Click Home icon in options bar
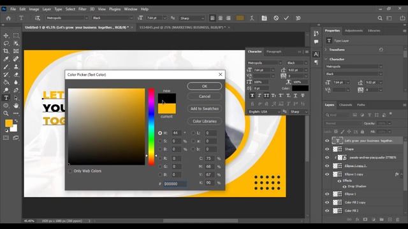The image size is (408, 229). (x=8, y=18)
